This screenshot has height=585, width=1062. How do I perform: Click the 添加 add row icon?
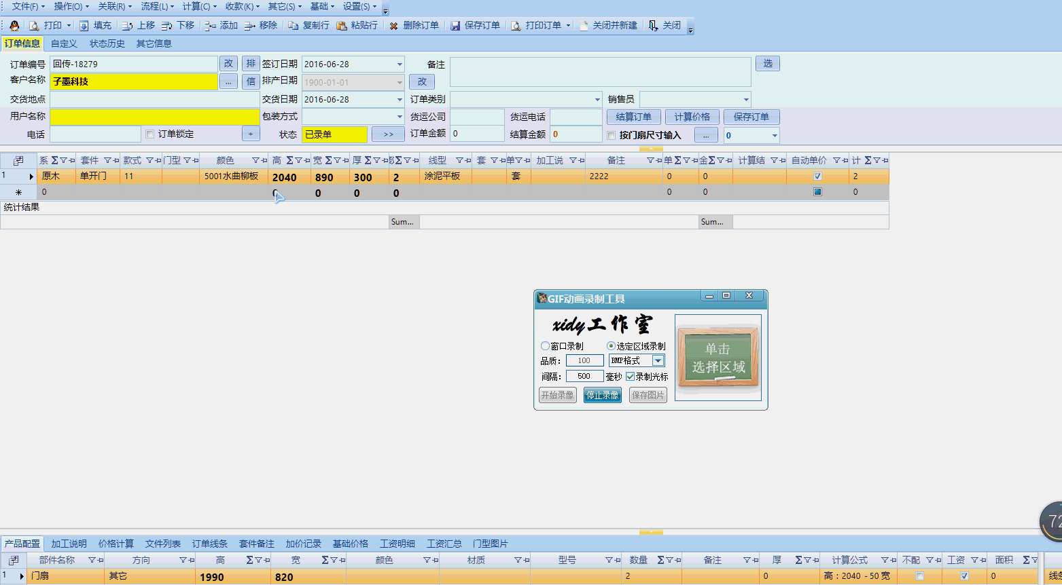[x=211, y=26]
